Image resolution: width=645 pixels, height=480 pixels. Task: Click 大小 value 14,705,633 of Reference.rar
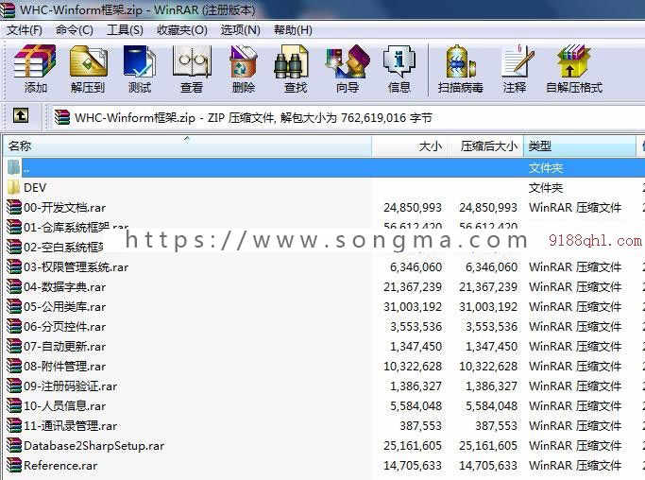pyautogui.click(x=413, y=466)
